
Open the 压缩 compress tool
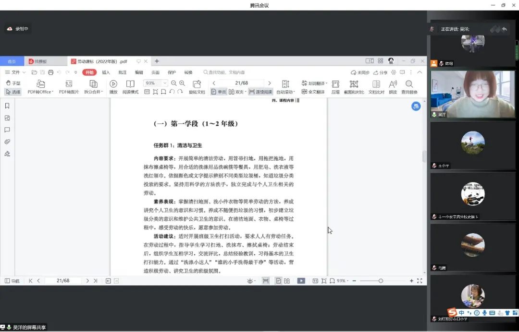coord(335,87)
